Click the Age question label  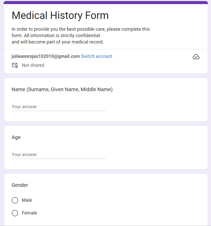(x=16, y=137)
